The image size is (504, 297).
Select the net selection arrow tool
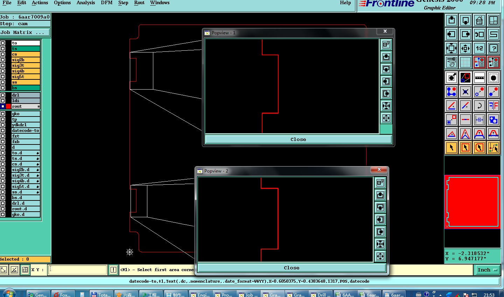[493, 148]
